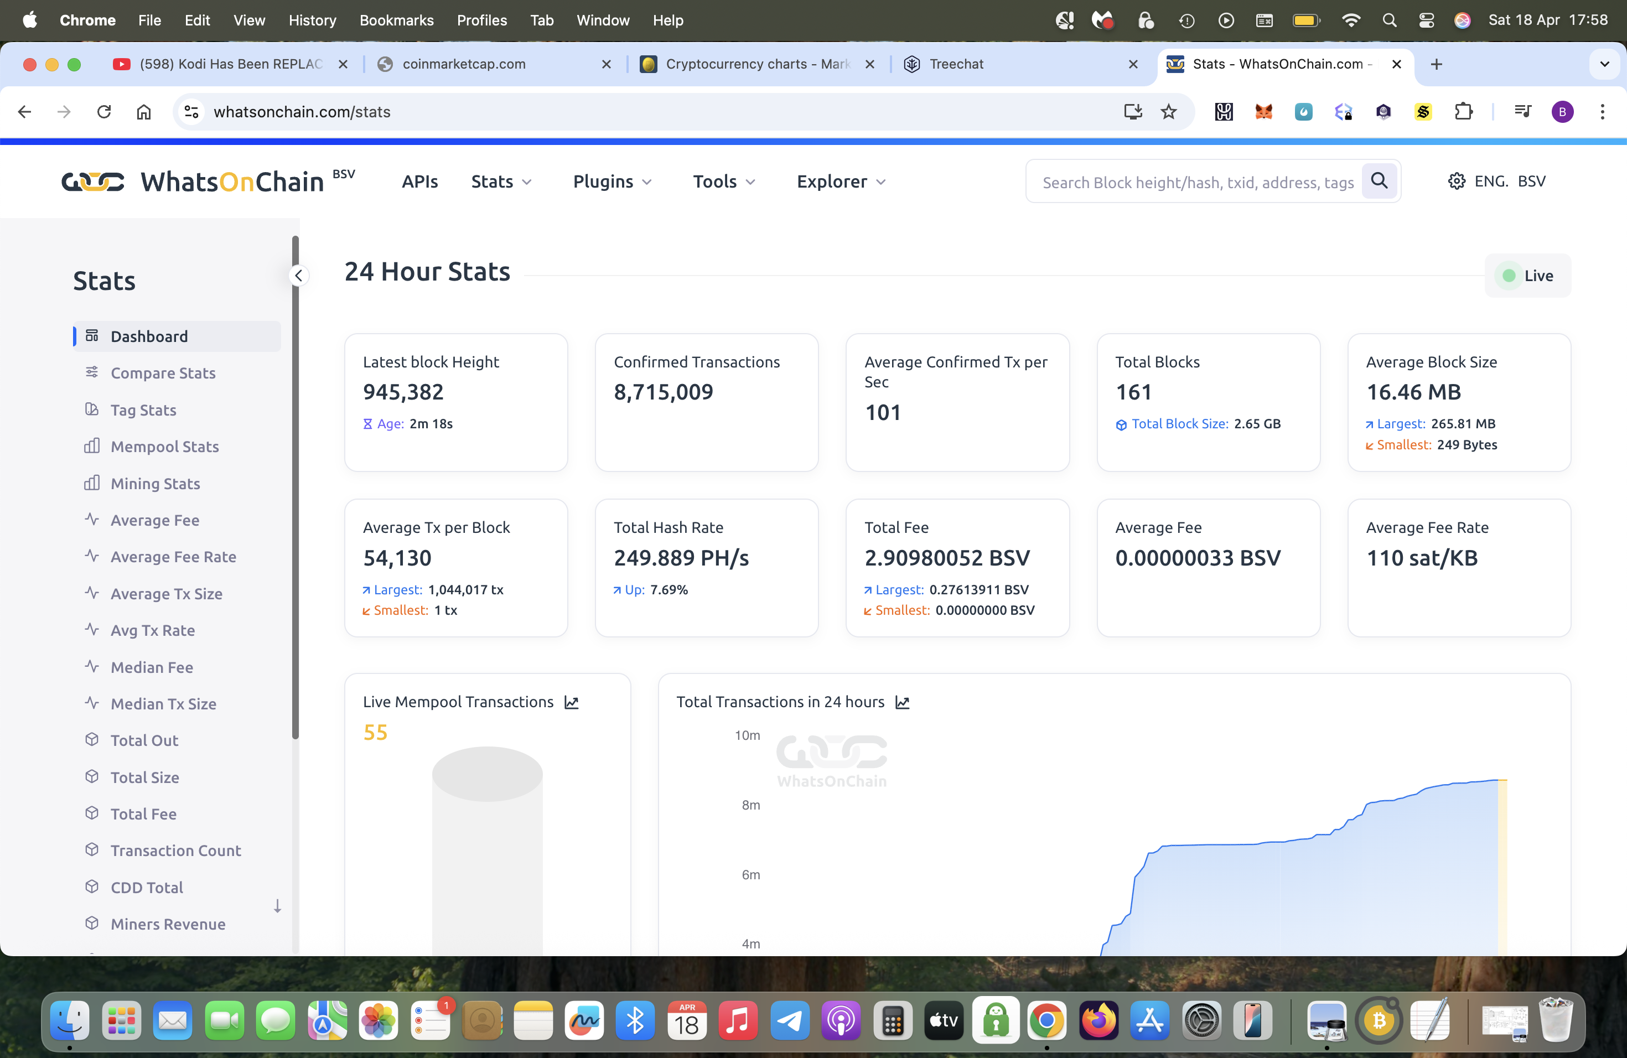The image size is (1627, 1058).
Task: Open chart icon beside Live Mempool Transactions
Action: tap(572, 702)
